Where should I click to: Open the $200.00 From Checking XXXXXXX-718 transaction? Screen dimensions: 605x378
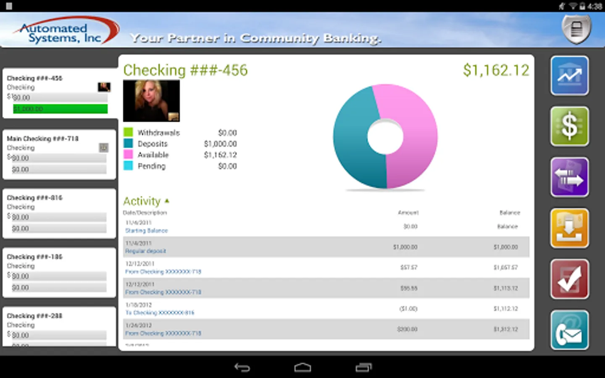(x=326, y=329)
